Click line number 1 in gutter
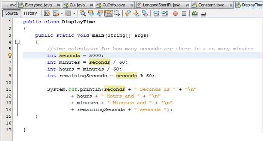Viewport: 263px width, 141px height. (10, 22)
